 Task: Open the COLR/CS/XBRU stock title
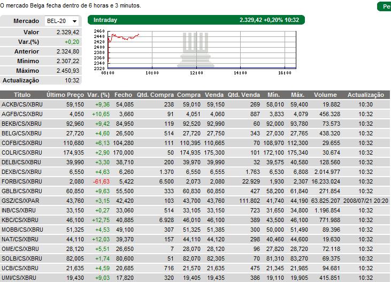[x=22, y=153]
